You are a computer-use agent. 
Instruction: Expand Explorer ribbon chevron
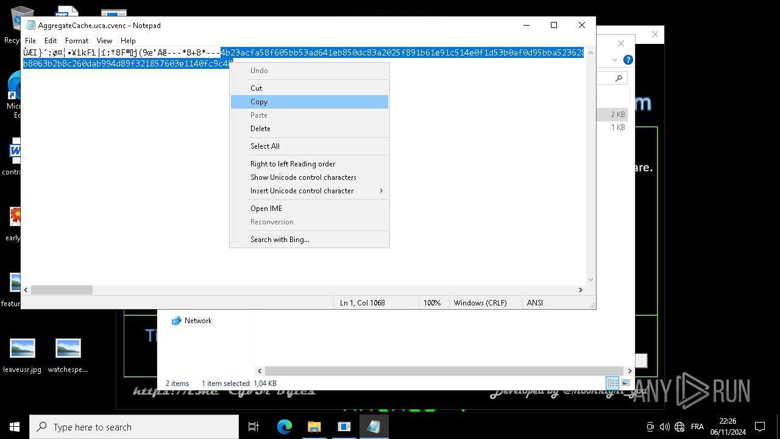tap(615, 60)
